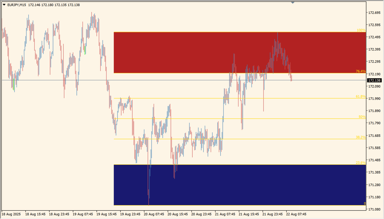
Task: Click the 100% Fibonacci level label
Action: click(x=361, y=30)
